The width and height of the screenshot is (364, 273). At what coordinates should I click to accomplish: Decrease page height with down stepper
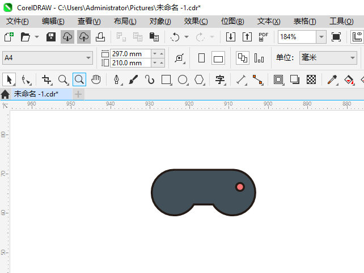click(x=155, y=63)
